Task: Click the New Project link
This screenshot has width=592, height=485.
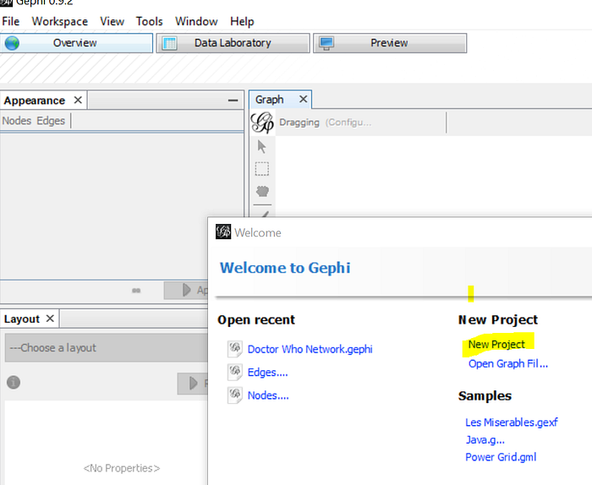Action: 496,345
